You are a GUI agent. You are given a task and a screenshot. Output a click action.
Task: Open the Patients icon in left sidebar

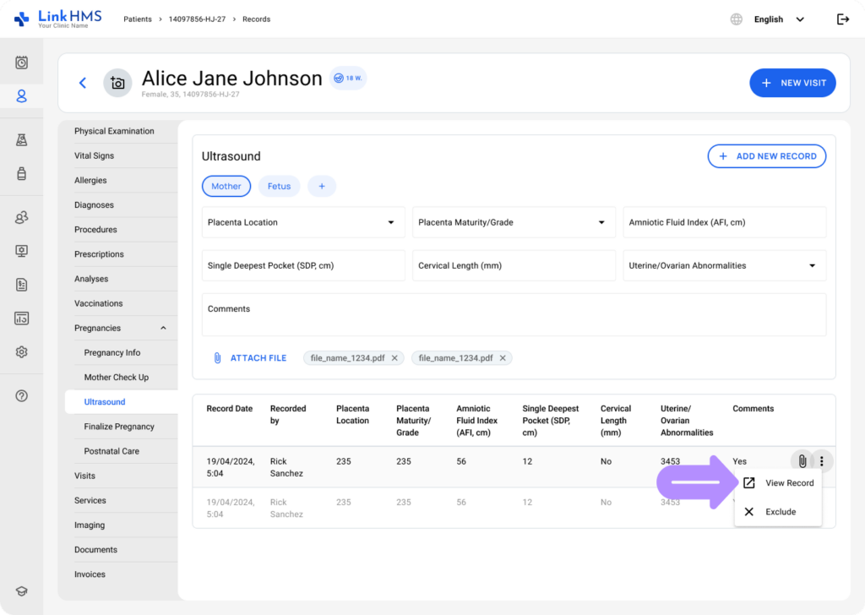[22, 96]
